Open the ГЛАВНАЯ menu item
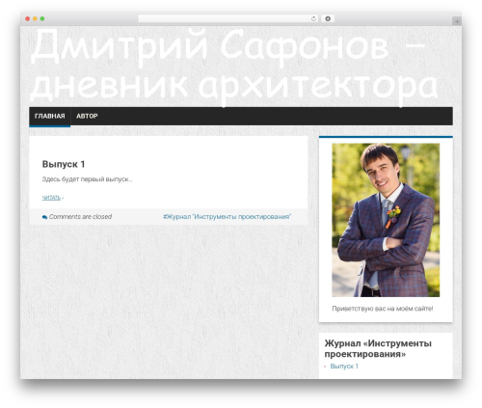The image size is (482, 408). tap(50, 116)
